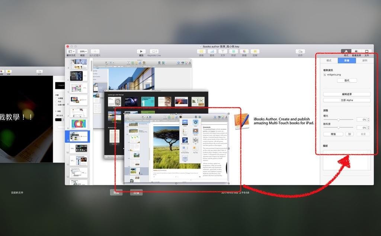Open the 文件 document inspector icon
Screen dimensions: 381x236
click(x=366, y=51)
